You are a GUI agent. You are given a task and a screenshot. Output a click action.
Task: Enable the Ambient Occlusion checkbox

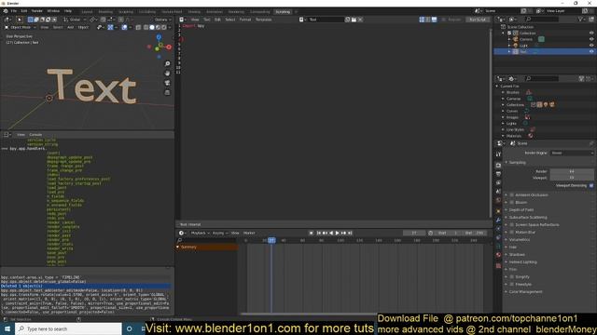[512, 194]
